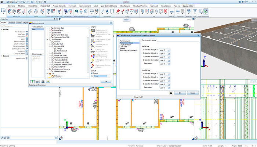The width and height of the screenshot is (257, 147).
Task: Click the Measure ruler icon in ribbon
Action: pyautogui.click(x=171, y=11)
